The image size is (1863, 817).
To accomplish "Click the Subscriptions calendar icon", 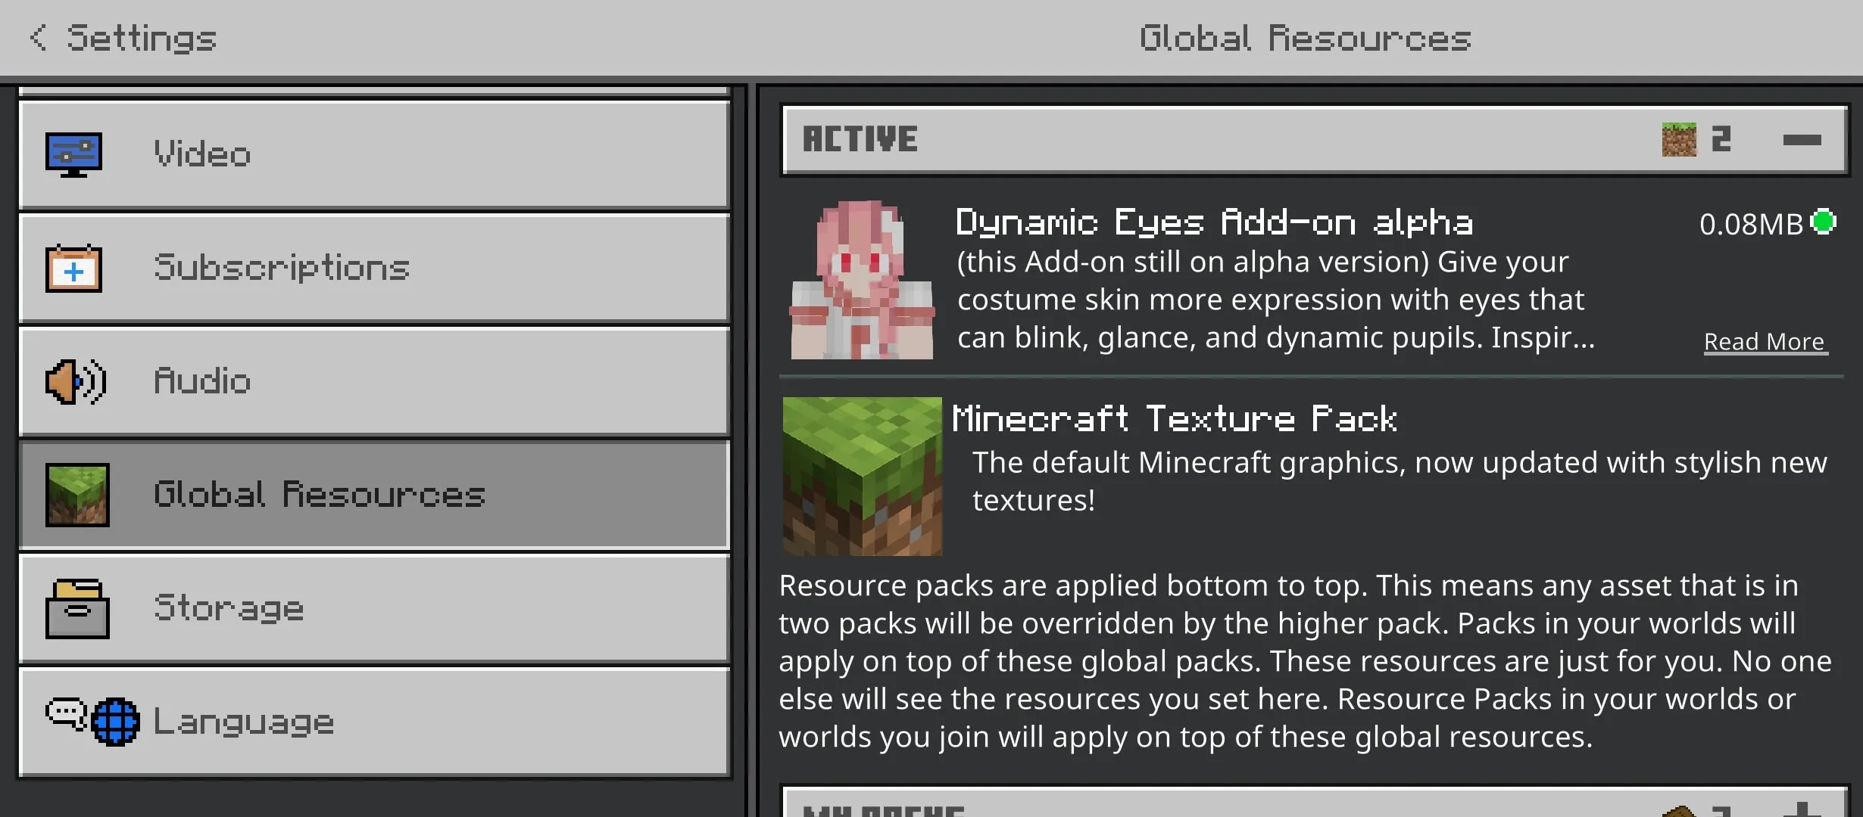I will 73,268.
